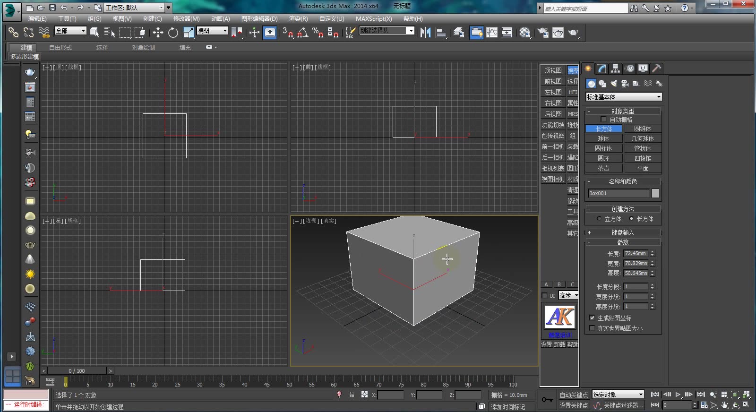The height and width of the screenshot is (412, 756).
Task: Select the Move tool in main toolbar
Action: tap(157, 33)
